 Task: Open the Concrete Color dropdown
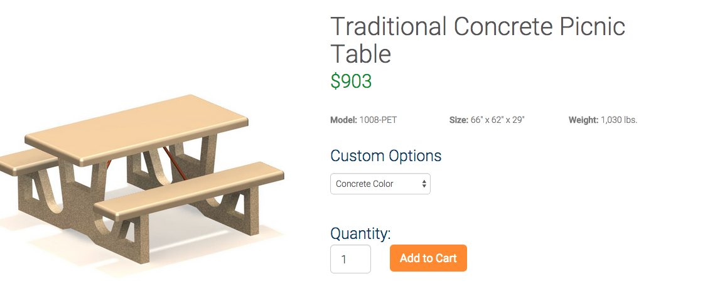(380, 184)
